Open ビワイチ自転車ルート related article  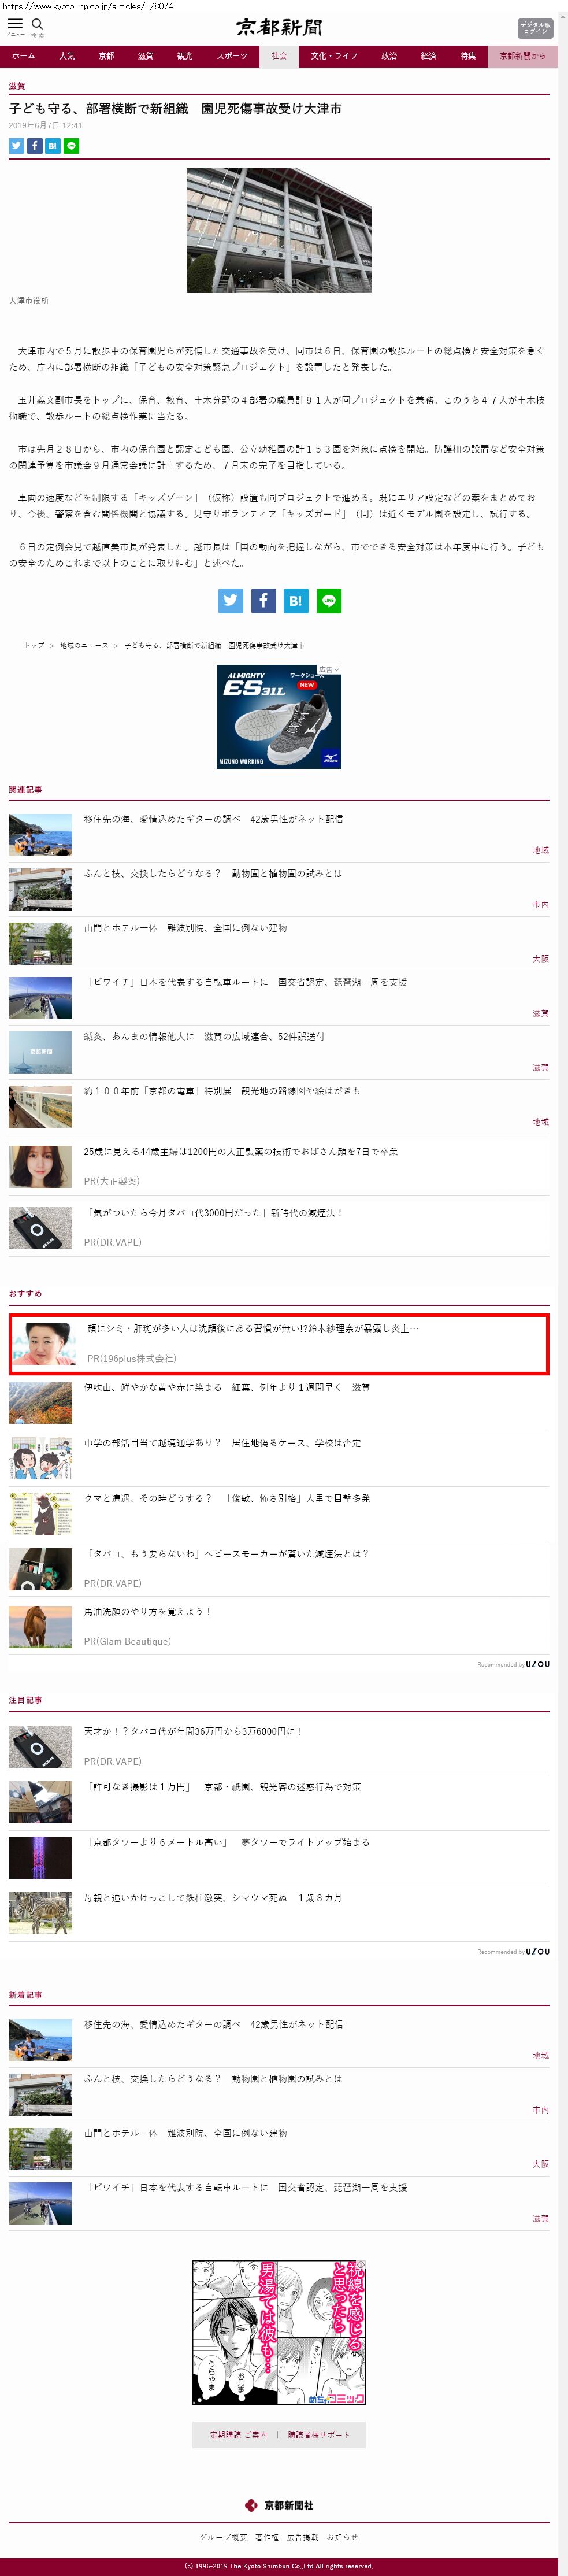pos(279,997)
